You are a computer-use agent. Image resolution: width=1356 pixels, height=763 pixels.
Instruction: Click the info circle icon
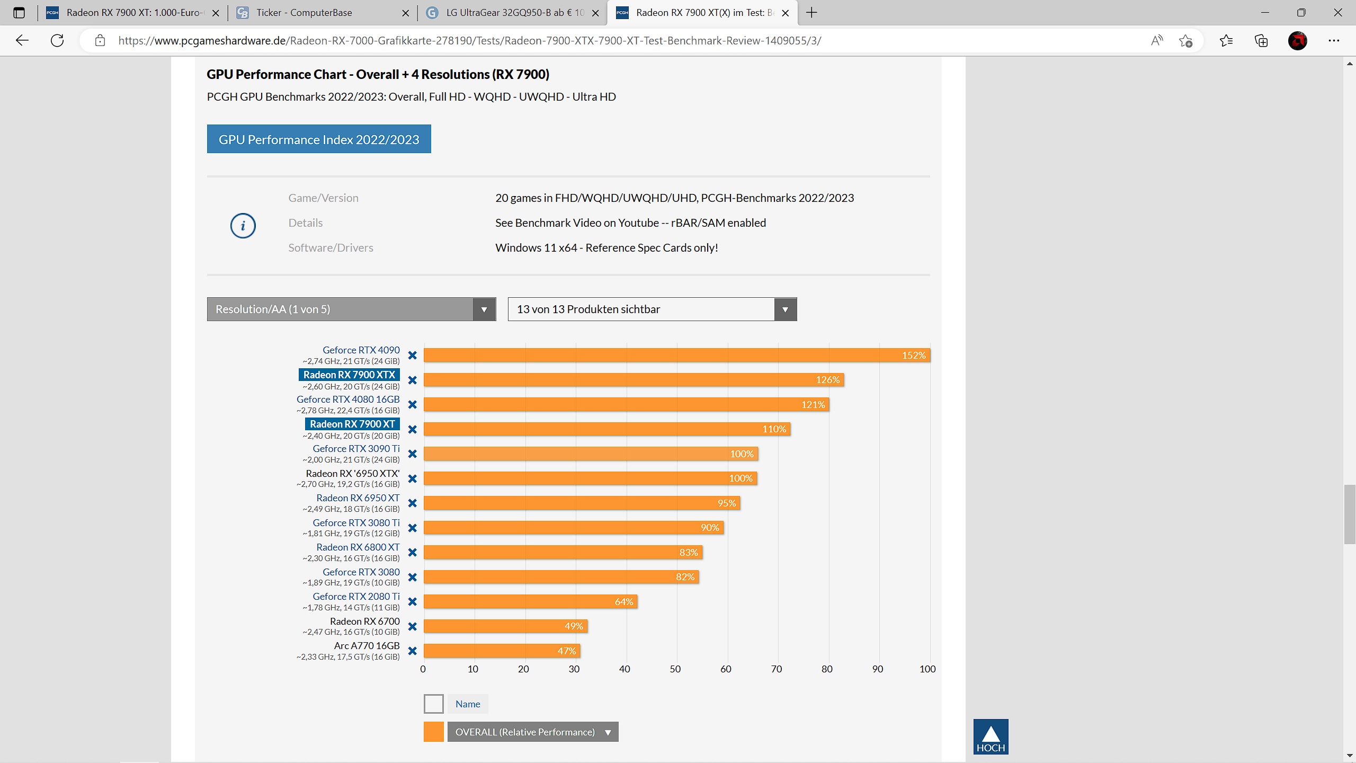[x=243, y=226]
